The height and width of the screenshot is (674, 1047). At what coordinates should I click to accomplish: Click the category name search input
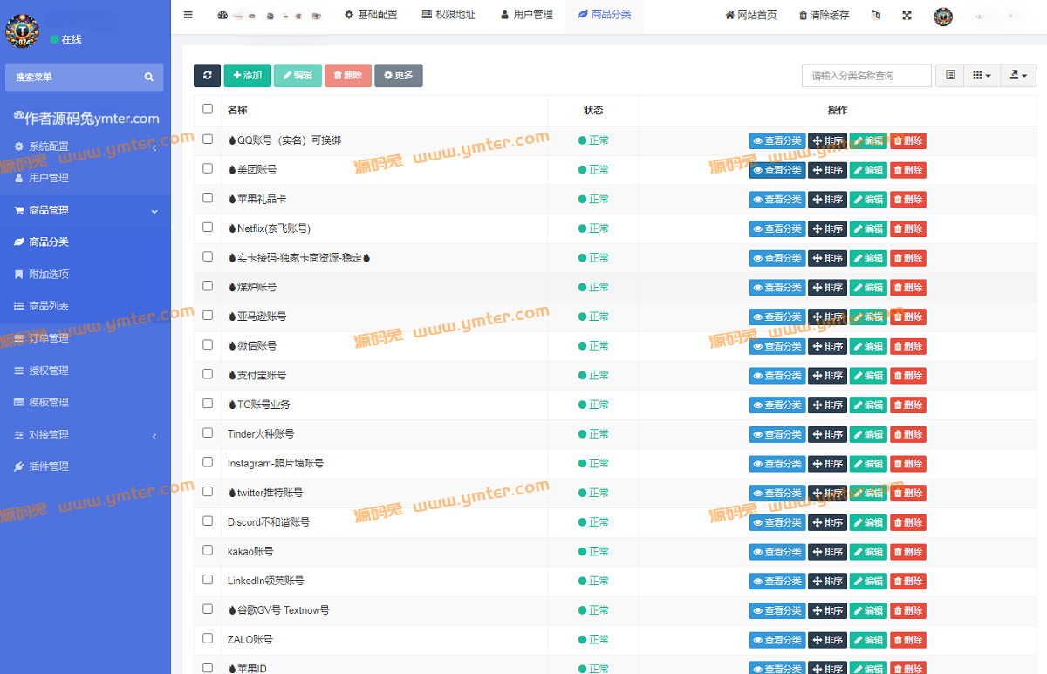866,76
